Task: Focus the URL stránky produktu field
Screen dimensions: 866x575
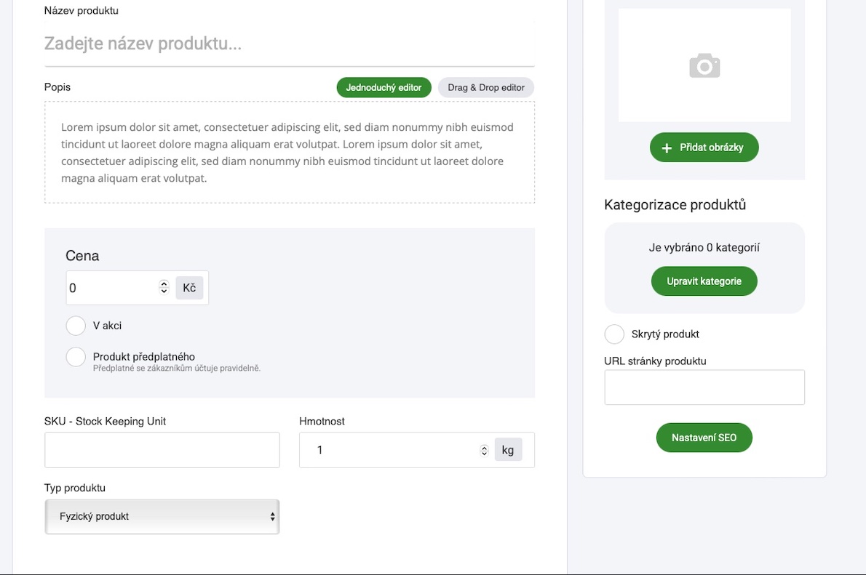Action: point(704,387)
